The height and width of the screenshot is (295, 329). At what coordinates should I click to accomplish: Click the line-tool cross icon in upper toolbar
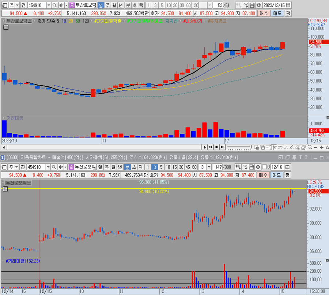tap(245, 5)
